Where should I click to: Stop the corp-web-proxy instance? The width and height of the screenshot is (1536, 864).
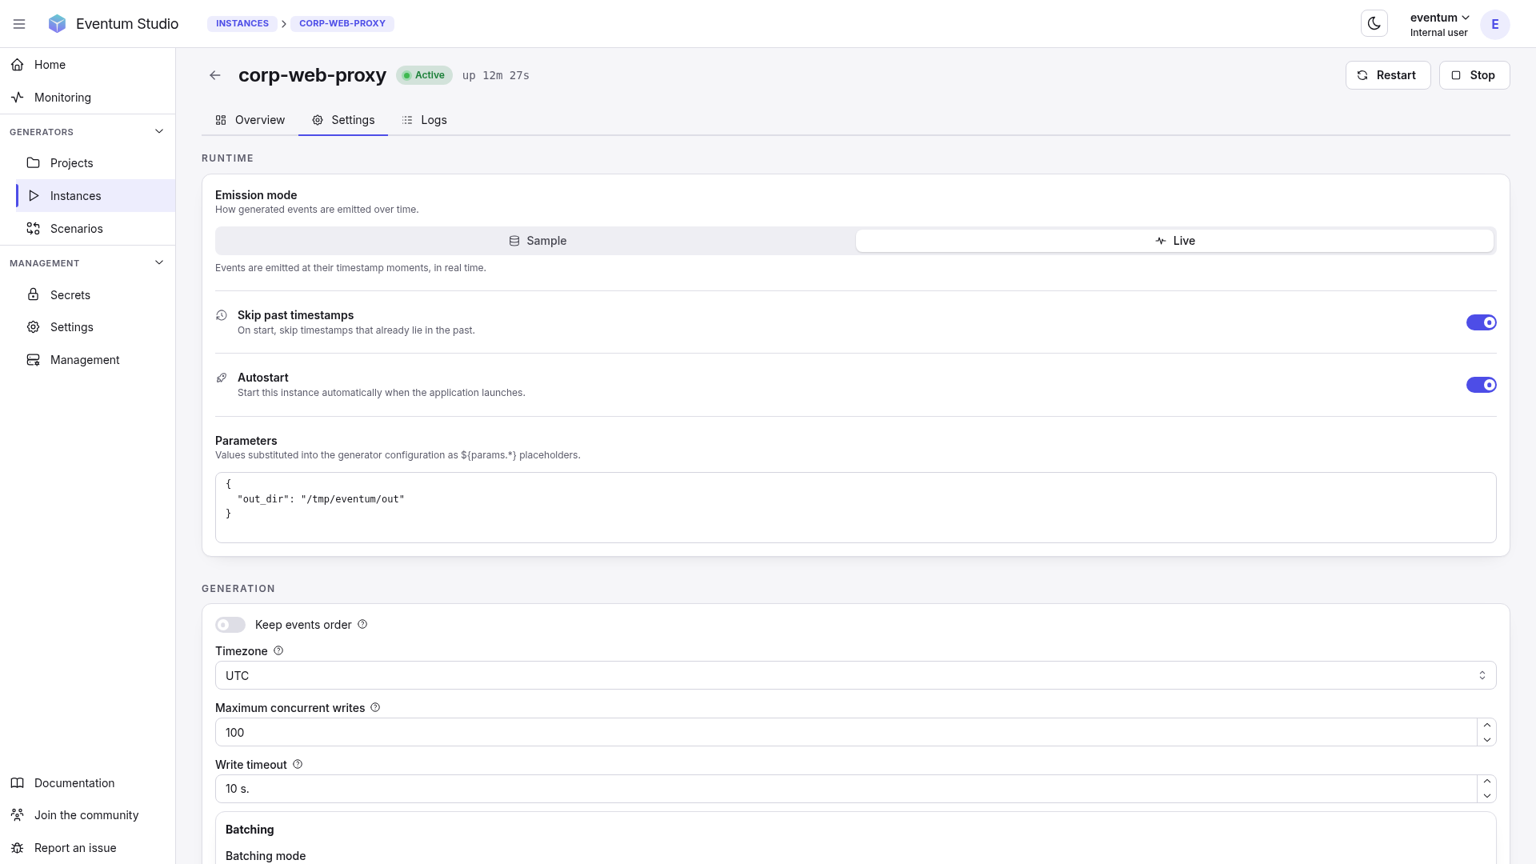[1474, 75]
